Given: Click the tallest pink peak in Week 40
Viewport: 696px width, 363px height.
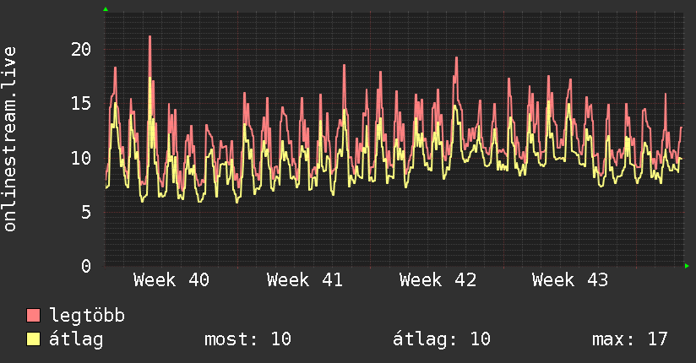Looking at the screenshot, I should 150,37.
